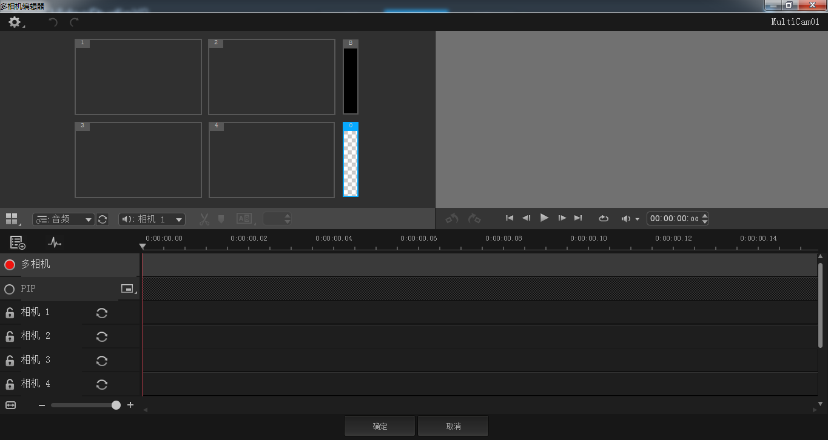Click the 确定 button
This screenshot has width=828, height=440.
coord(380,426)
